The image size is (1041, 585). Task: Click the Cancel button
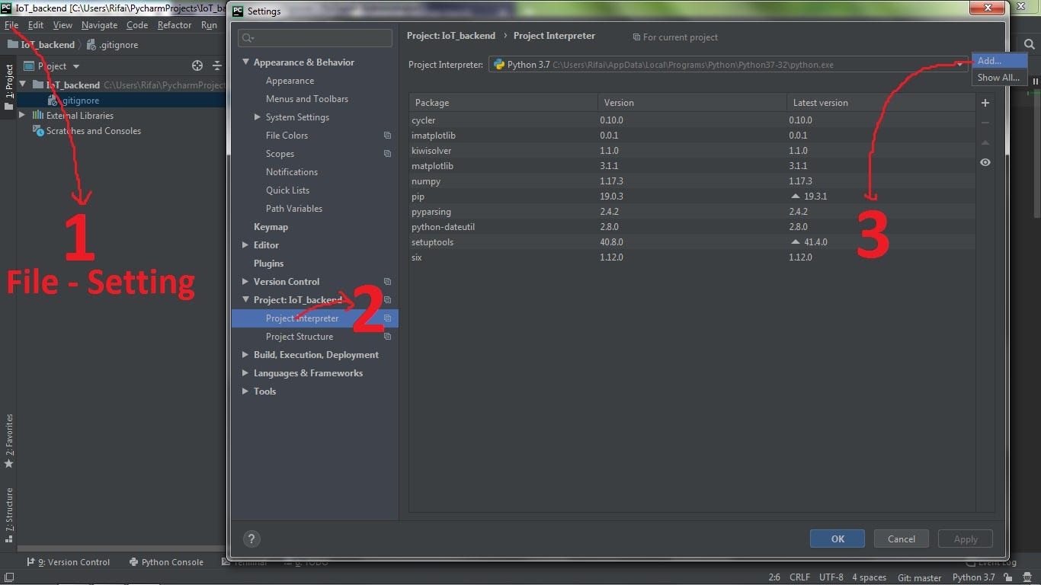point(901,539)
